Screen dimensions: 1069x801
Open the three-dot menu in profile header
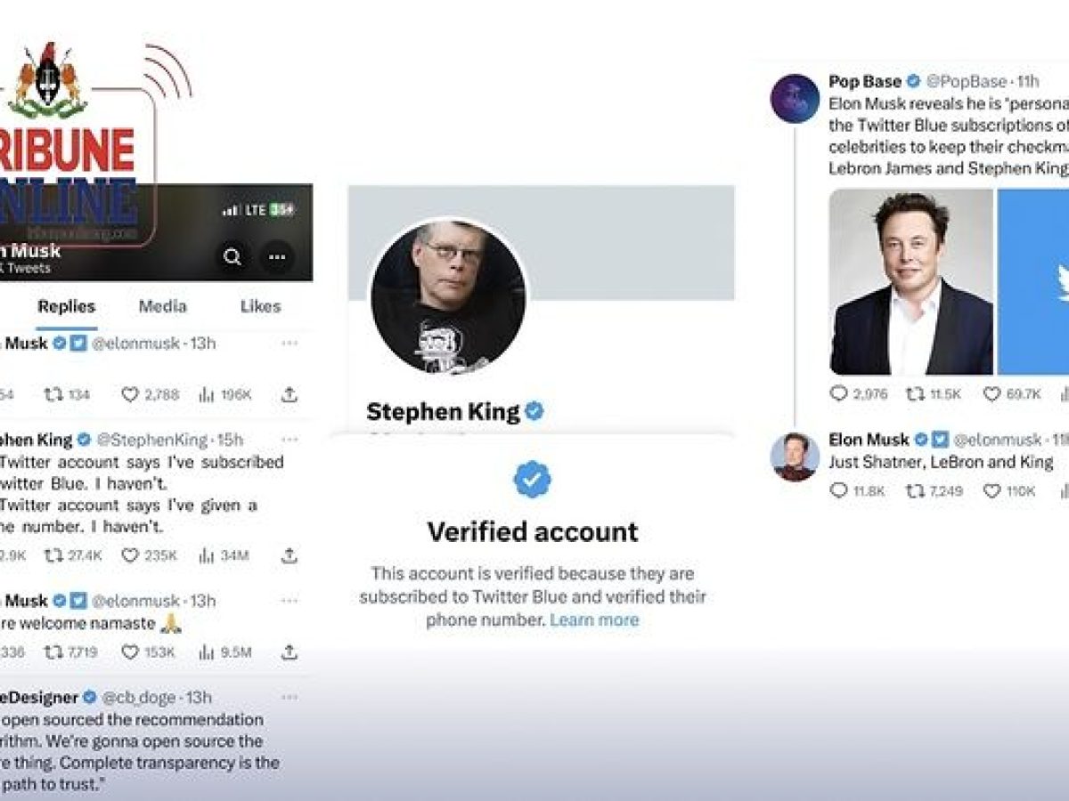click(x=277, y=257)
